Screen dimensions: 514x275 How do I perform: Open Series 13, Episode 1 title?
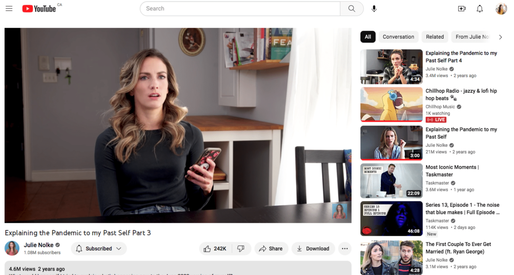(463, 209)
